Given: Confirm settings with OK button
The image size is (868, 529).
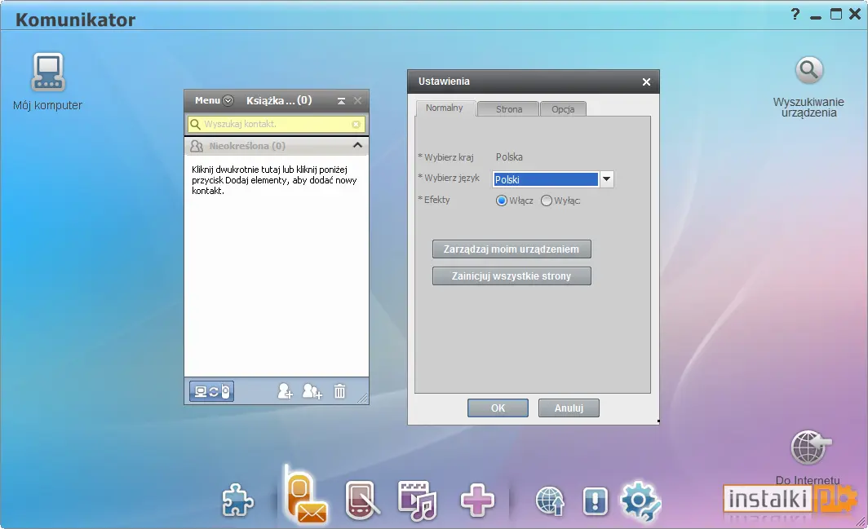Looking at the screenshot, I should (498, 408).
